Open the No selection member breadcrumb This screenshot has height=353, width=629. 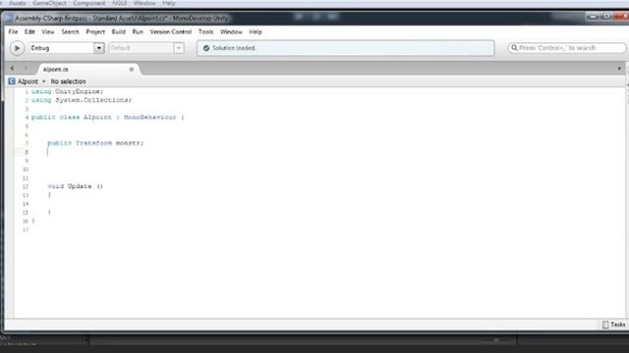tap(68, 81)
